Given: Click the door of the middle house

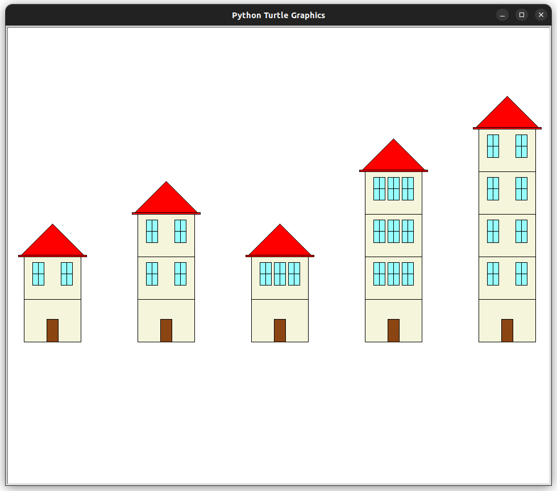Looking at the screenshot, I should (x=279, y=330).
